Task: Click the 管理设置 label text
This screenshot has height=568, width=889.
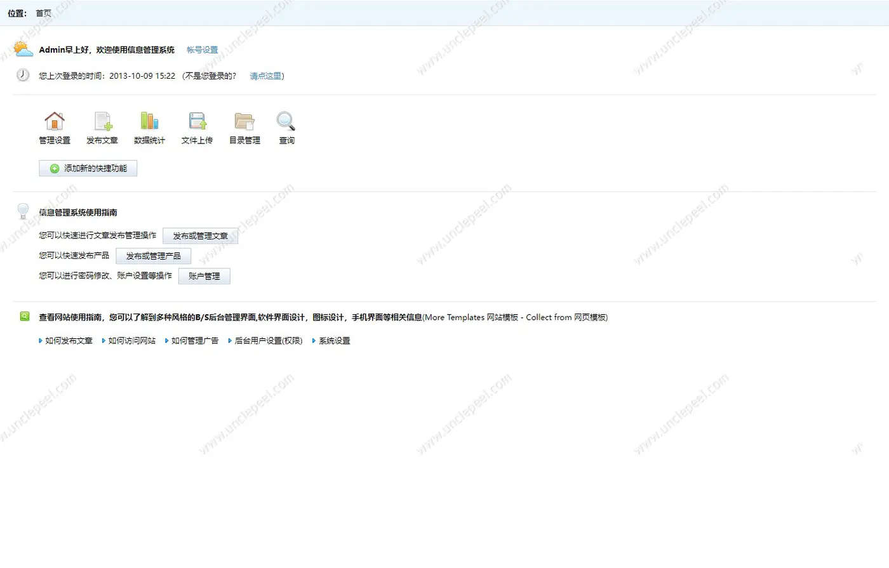Action: click(x=55, y=140)
